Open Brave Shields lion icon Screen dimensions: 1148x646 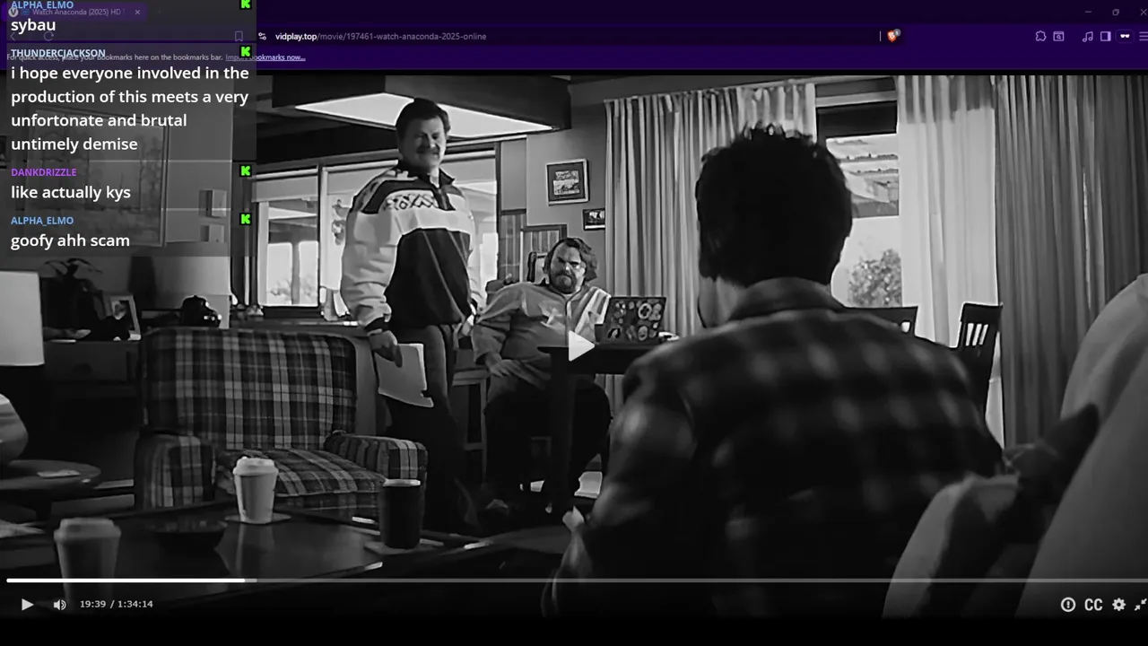coord(893,36)
